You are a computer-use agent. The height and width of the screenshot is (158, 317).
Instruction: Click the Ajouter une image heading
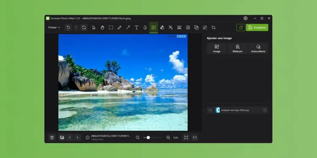pyautogui.click(x=219, y=38)
